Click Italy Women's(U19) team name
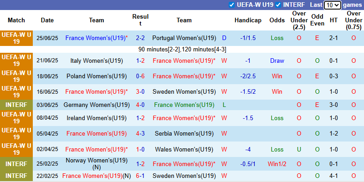364x182 pixels. 96,61
